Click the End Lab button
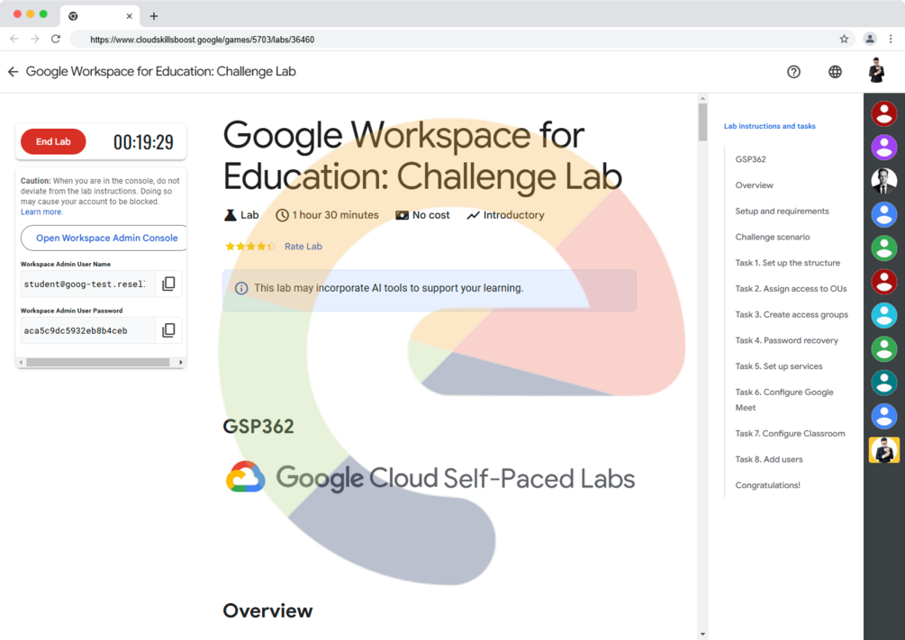The image size is (905, 640). pos(53,141)
